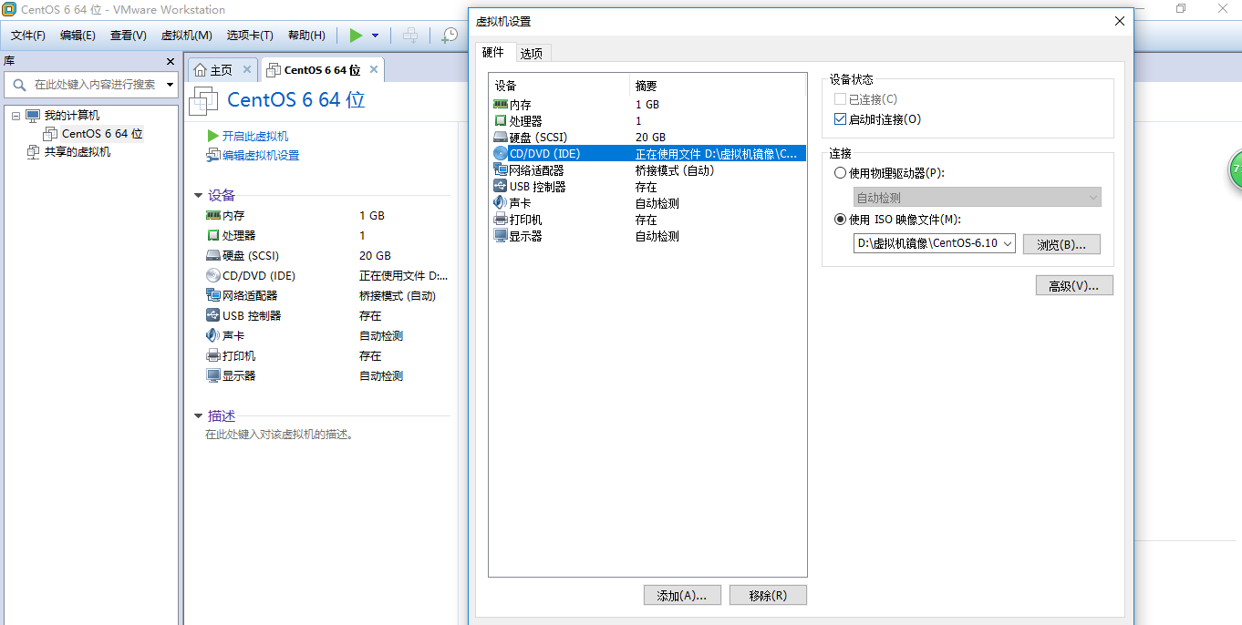Close the 虚拟机设置 dialog

click(x=1120, y=21)
